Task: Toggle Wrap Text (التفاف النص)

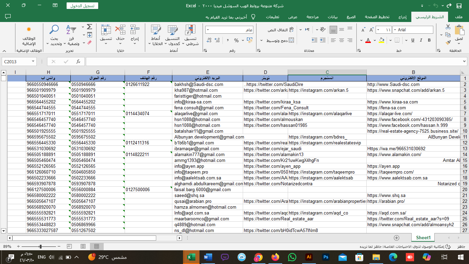Action: 281,30
